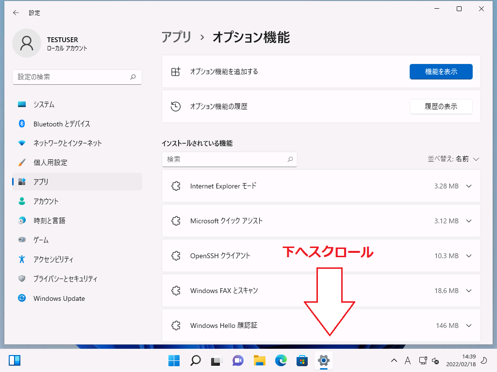Select アクセシビリティ in sidebar
497x372 pixels.
[x=53, y=259]
